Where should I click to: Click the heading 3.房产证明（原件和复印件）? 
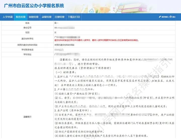point(73,111)
